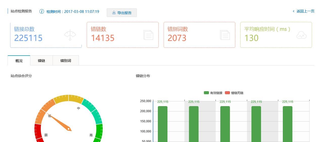
Task: Click the 导出报告 export button
Action: pos(122,13)
